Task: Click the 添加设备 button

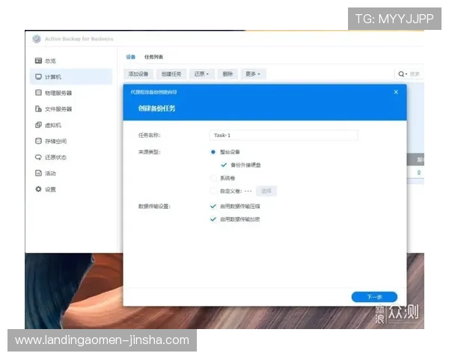Action: pyautogui.click(x=138, y=74)
